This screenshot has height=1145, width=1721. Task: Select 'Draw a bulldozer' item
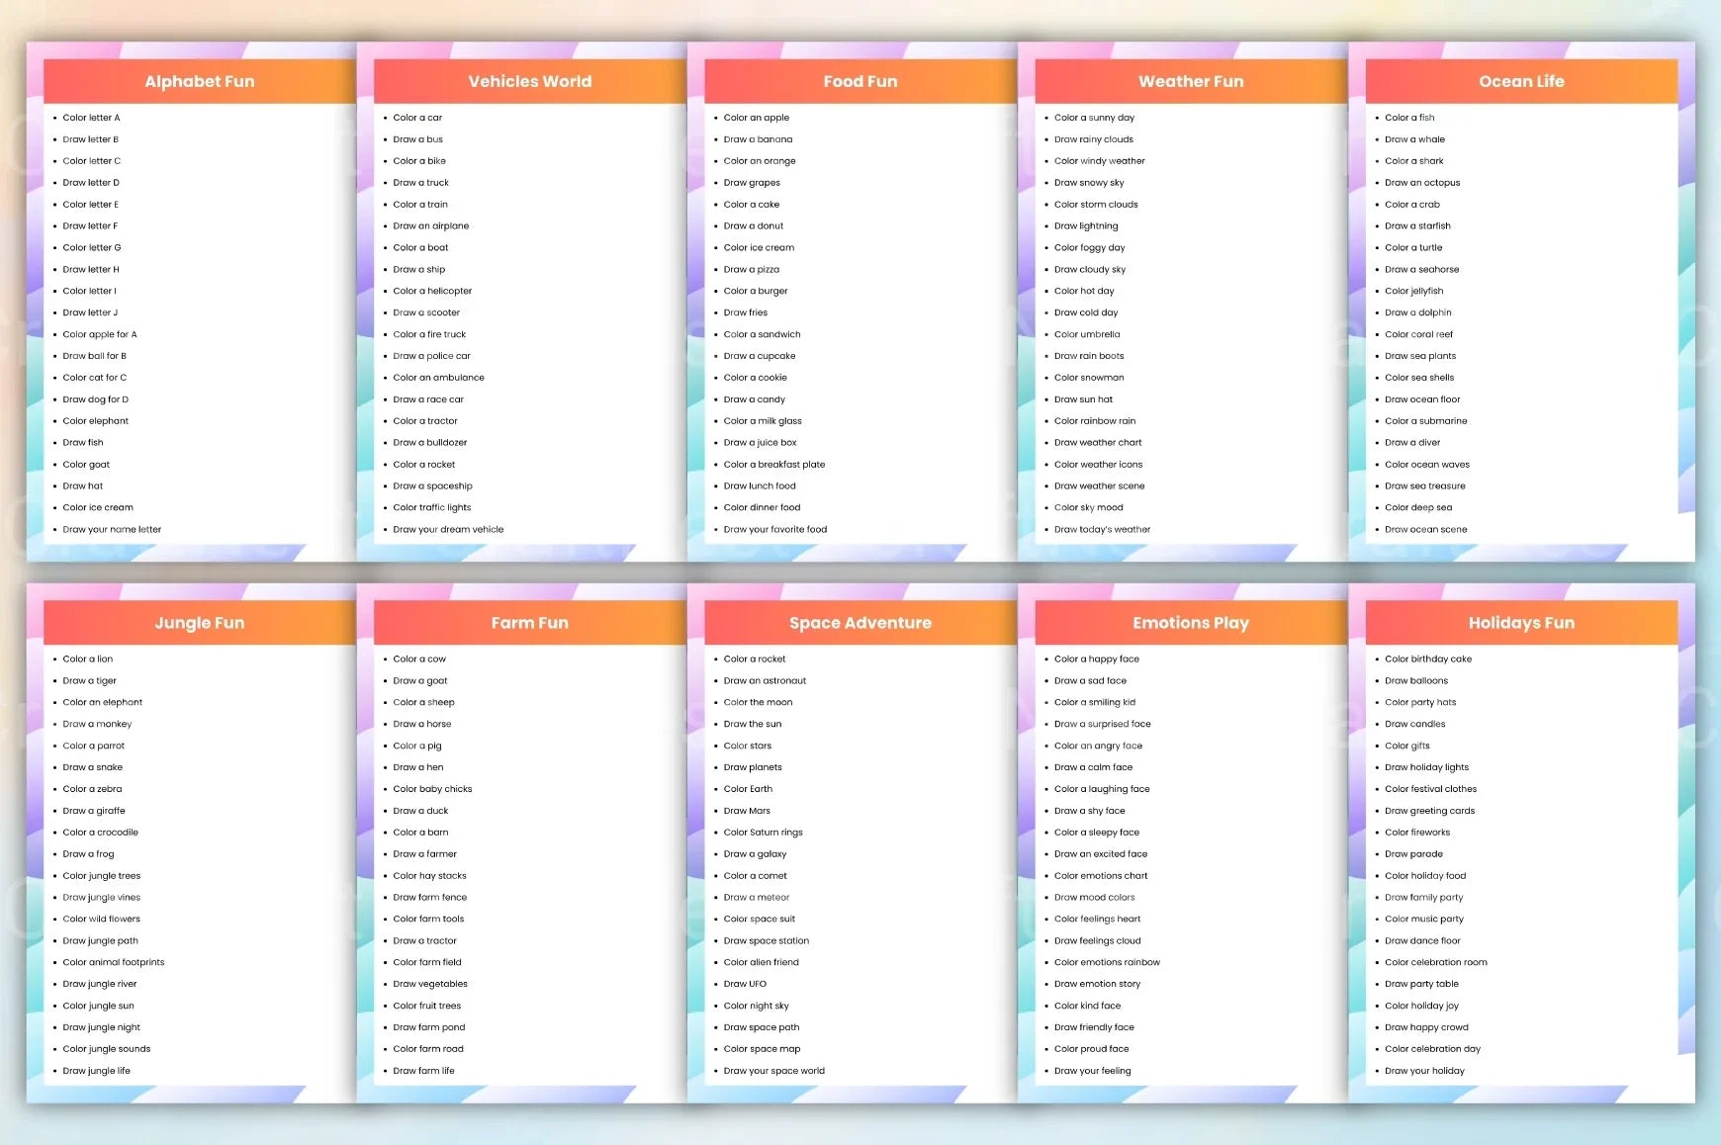click(x=430, y=443)
